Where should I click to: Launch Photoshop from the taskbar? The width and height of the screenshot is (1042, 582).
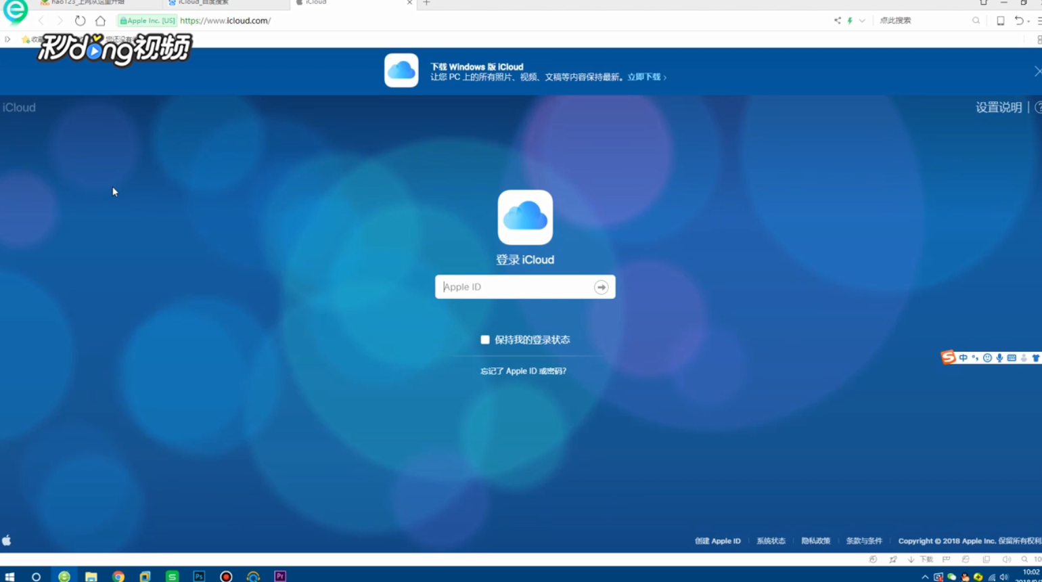tap(199, 576)
